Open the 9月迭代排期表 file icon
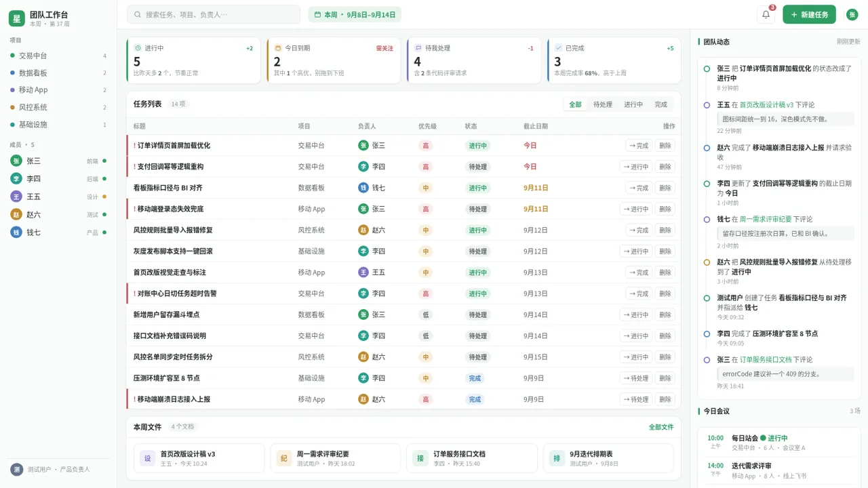The width and height of the screenshot is (868, 488). click(x=557, y=458)
